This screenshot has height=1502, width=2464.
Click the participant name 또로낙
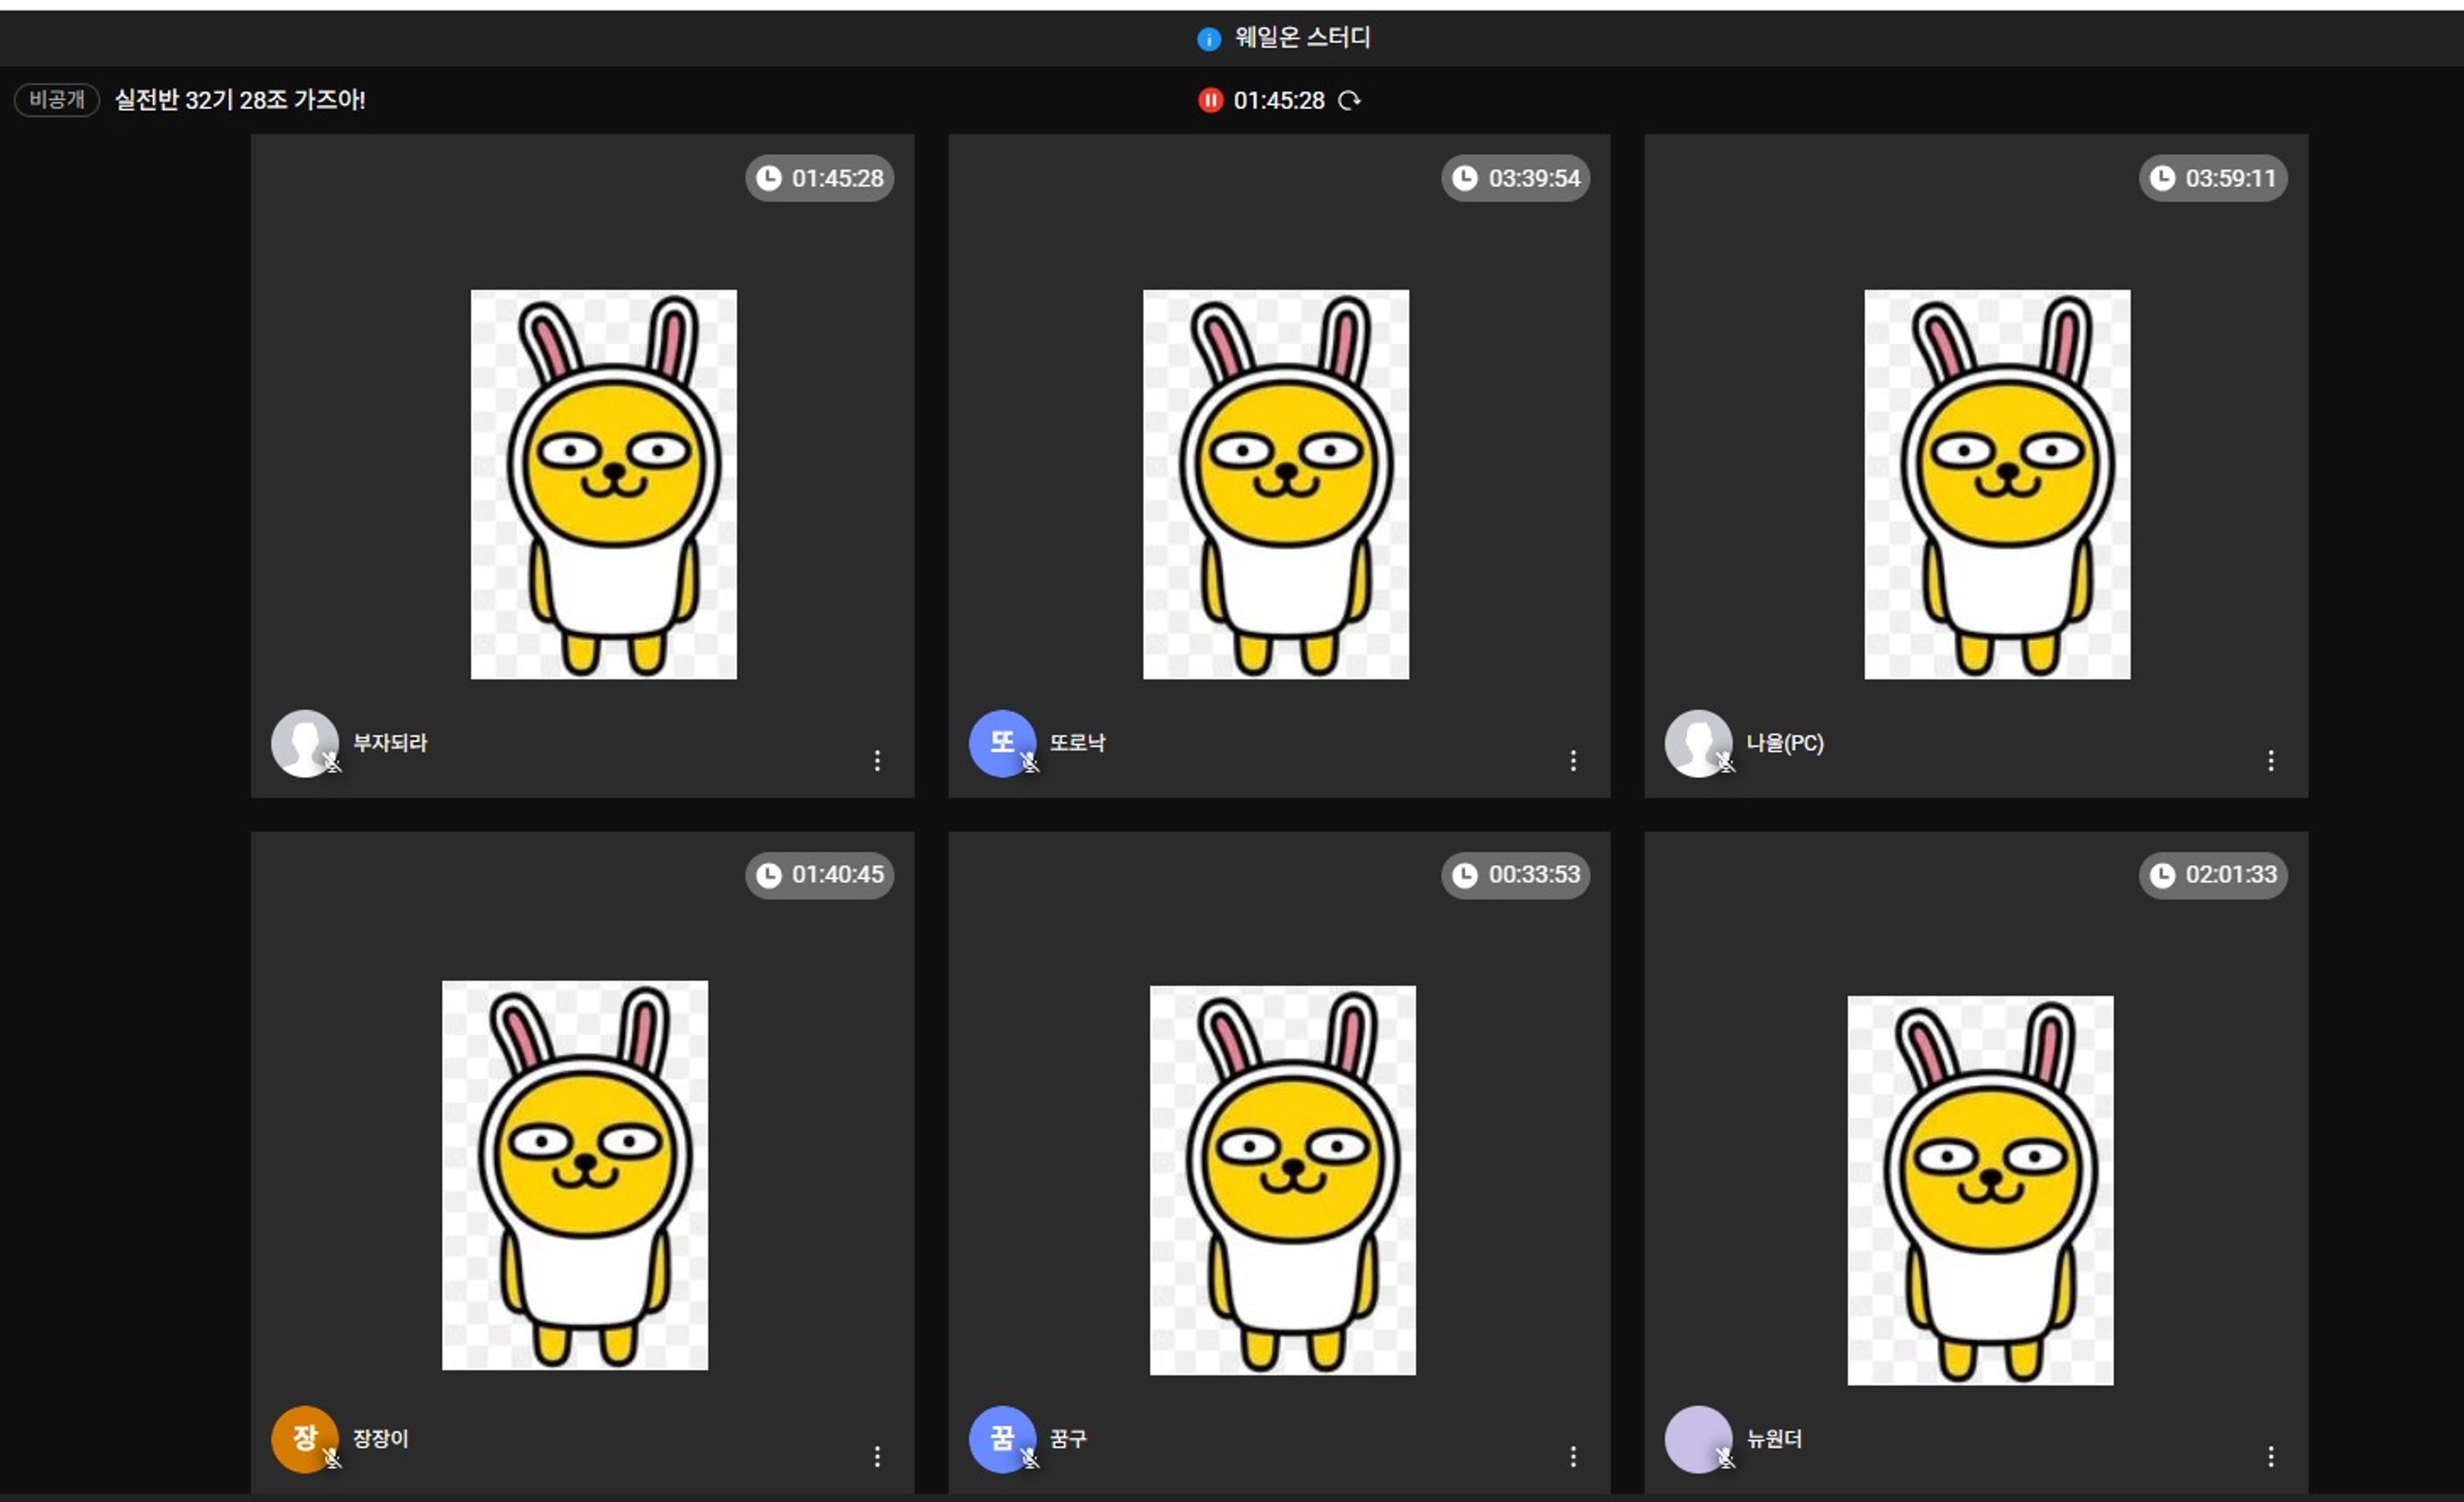(1077, 743)
